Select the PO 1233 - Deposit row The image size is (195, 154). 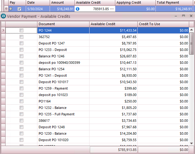pos(63,50)
